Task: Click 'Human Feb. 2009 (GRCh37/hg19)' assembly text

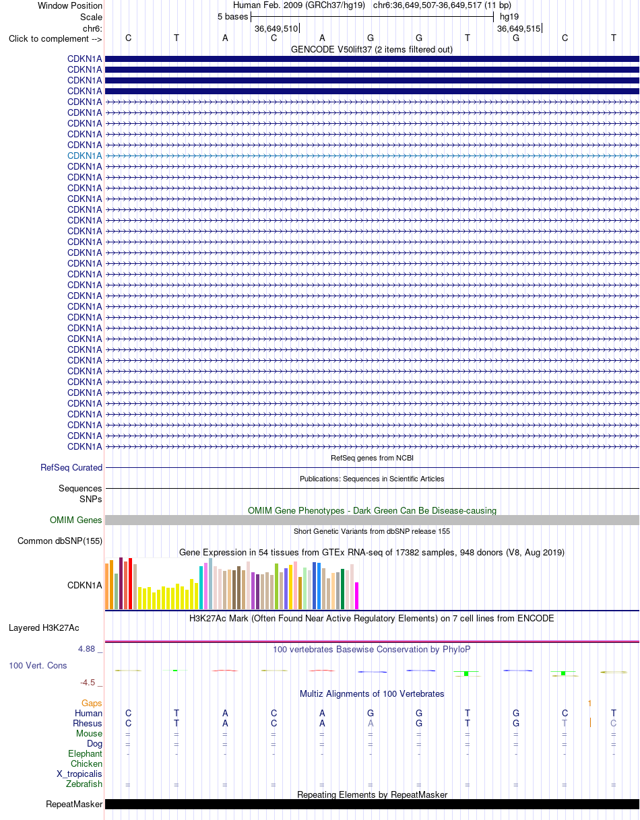Action: click(x=299, y=5)
